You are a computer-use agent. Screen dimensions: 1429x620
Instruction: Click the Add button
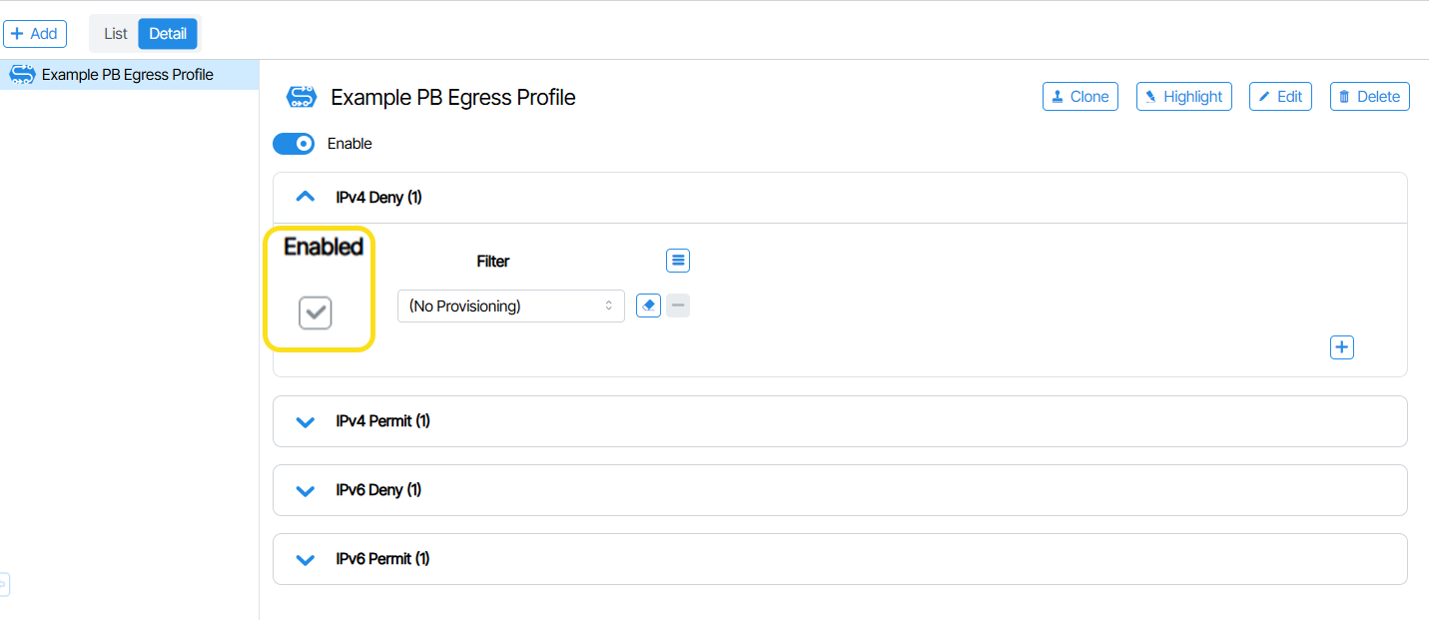click(35, 34)
